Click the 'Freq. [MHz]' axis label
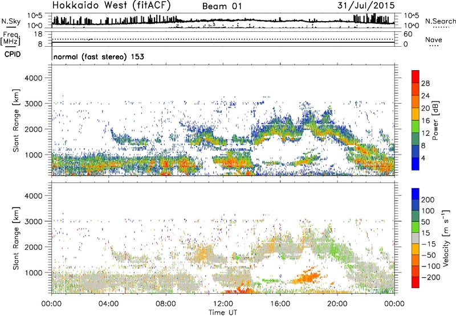 11,38
